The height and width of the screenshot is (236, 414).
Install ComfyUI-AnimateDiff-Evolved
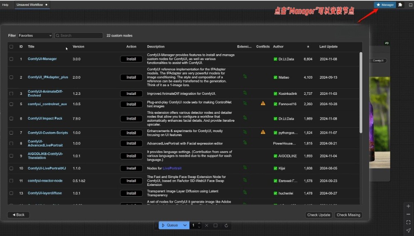click(131, 94)
